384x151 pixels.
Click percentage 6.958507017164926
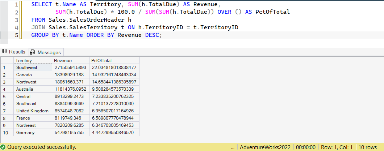tap(114, 111)
